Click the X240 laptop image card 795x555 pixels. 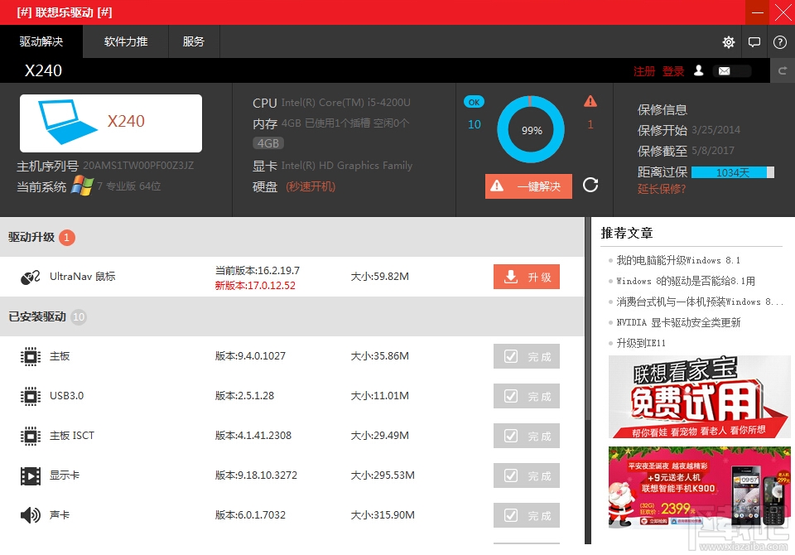[110, 123]
